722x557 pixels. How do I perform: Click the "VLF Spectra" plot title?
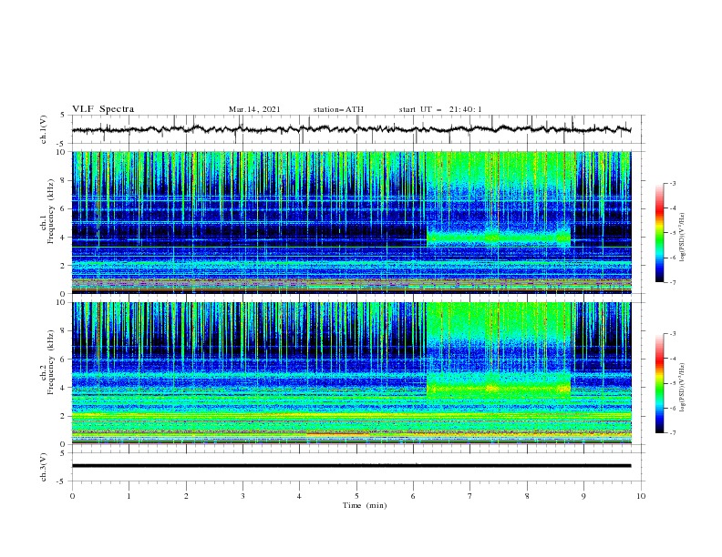(103, 109)
